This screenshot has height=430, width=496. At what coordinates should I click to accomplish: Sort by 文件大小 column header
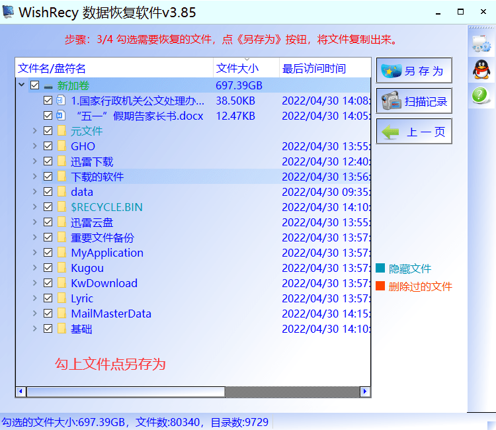click(x=237, y=69)
